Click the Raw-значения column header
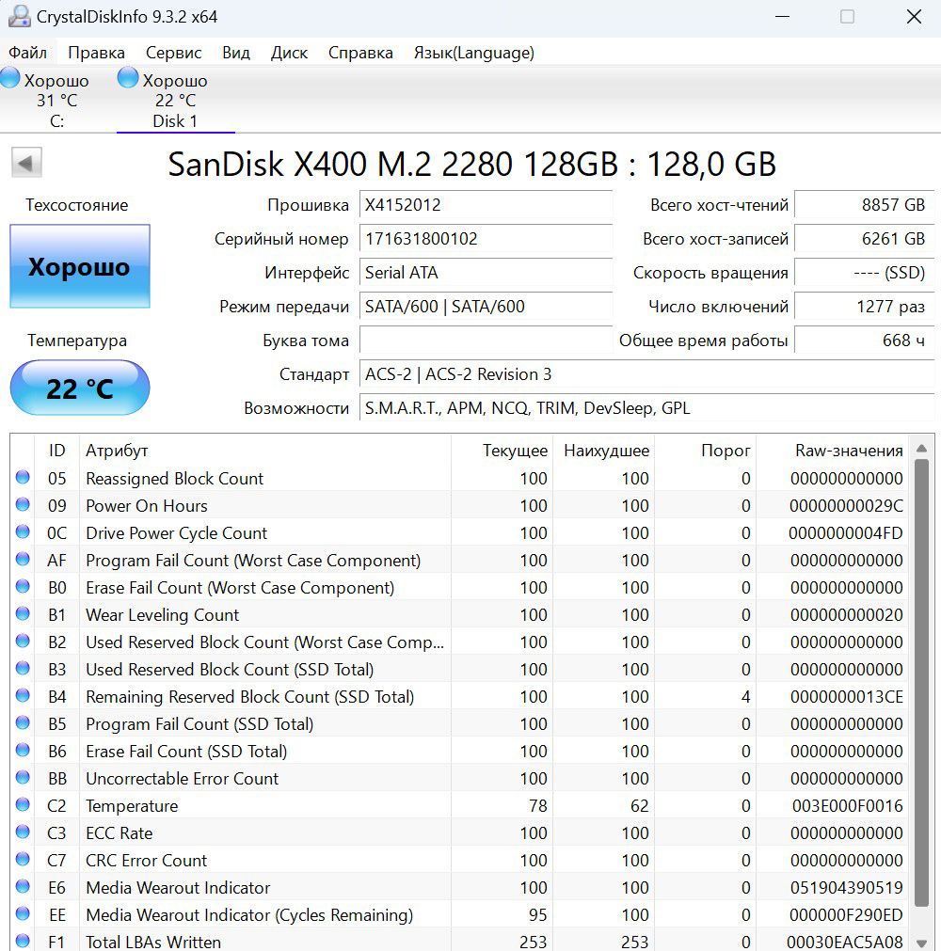The image size is (941, 951). pyautogui.click(x=832, y=451)
